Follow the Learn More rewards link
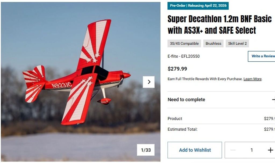 pos(252,79)
